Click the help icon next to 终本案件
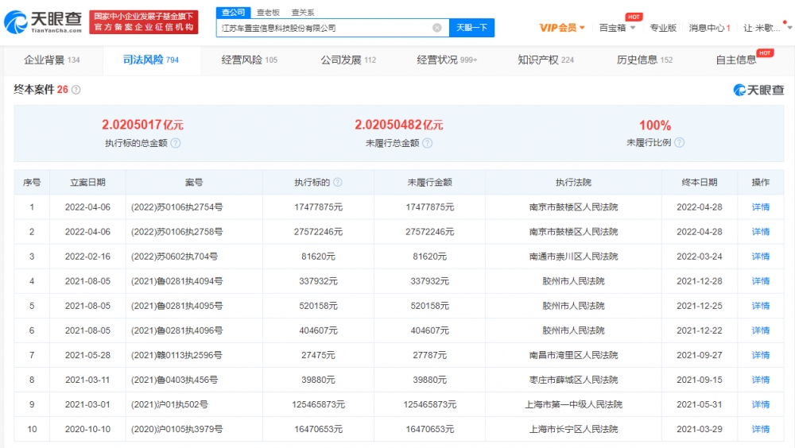Viewport: 795px width, 448px height. point(76,90)
